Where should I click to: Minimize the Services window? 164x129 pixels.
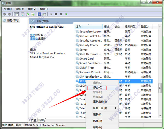point(143,2)
